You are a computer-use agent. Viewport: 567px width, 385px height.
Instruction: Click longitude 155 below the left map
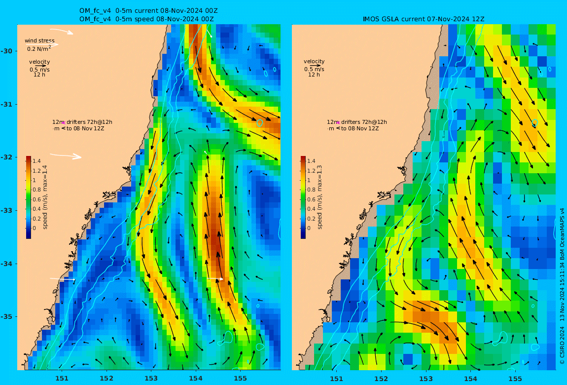coord(241,379)
